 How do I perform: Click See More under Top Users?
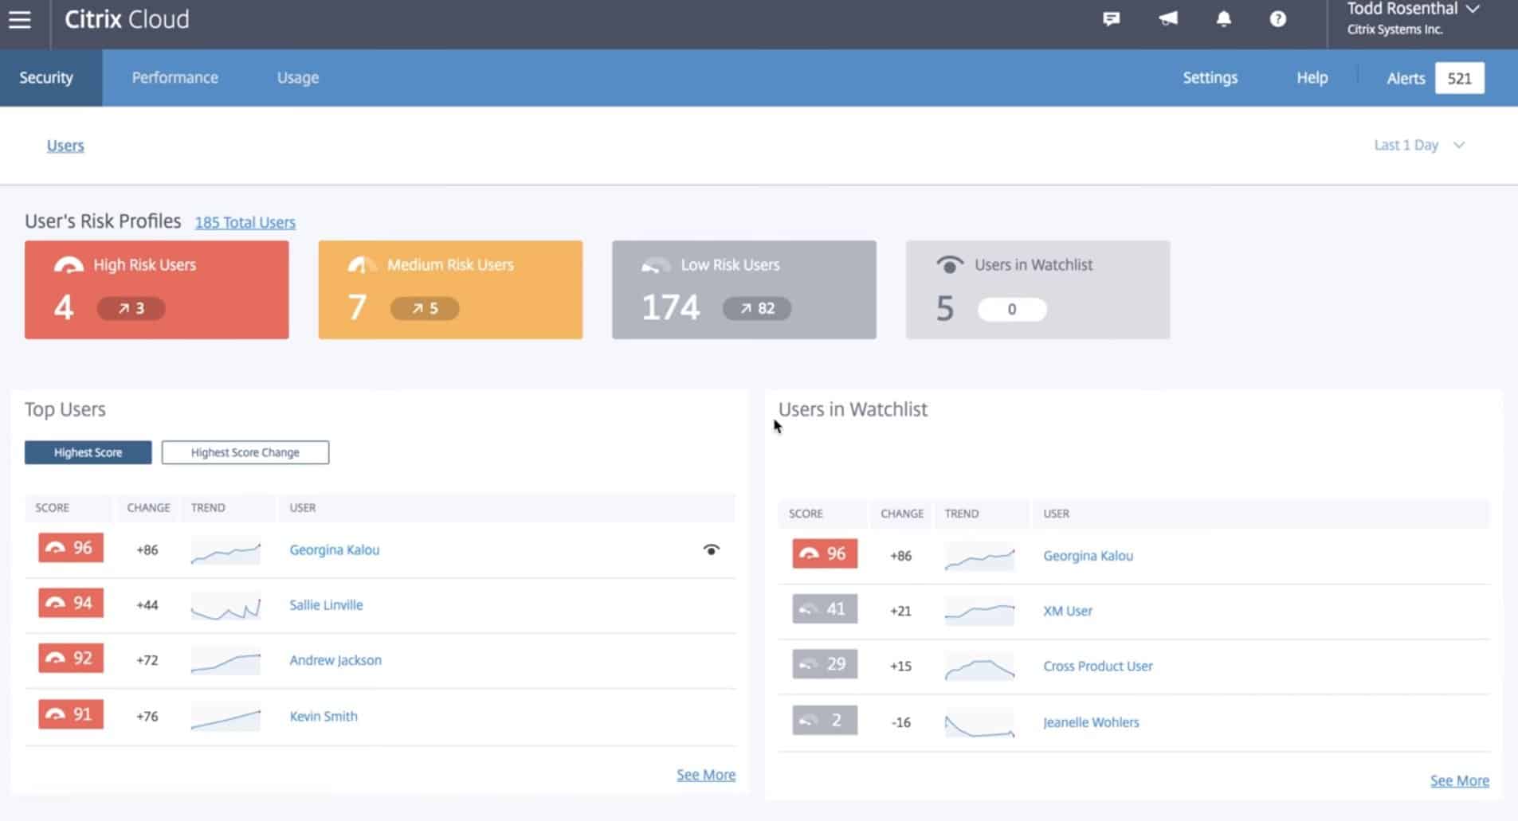(706, 775)
